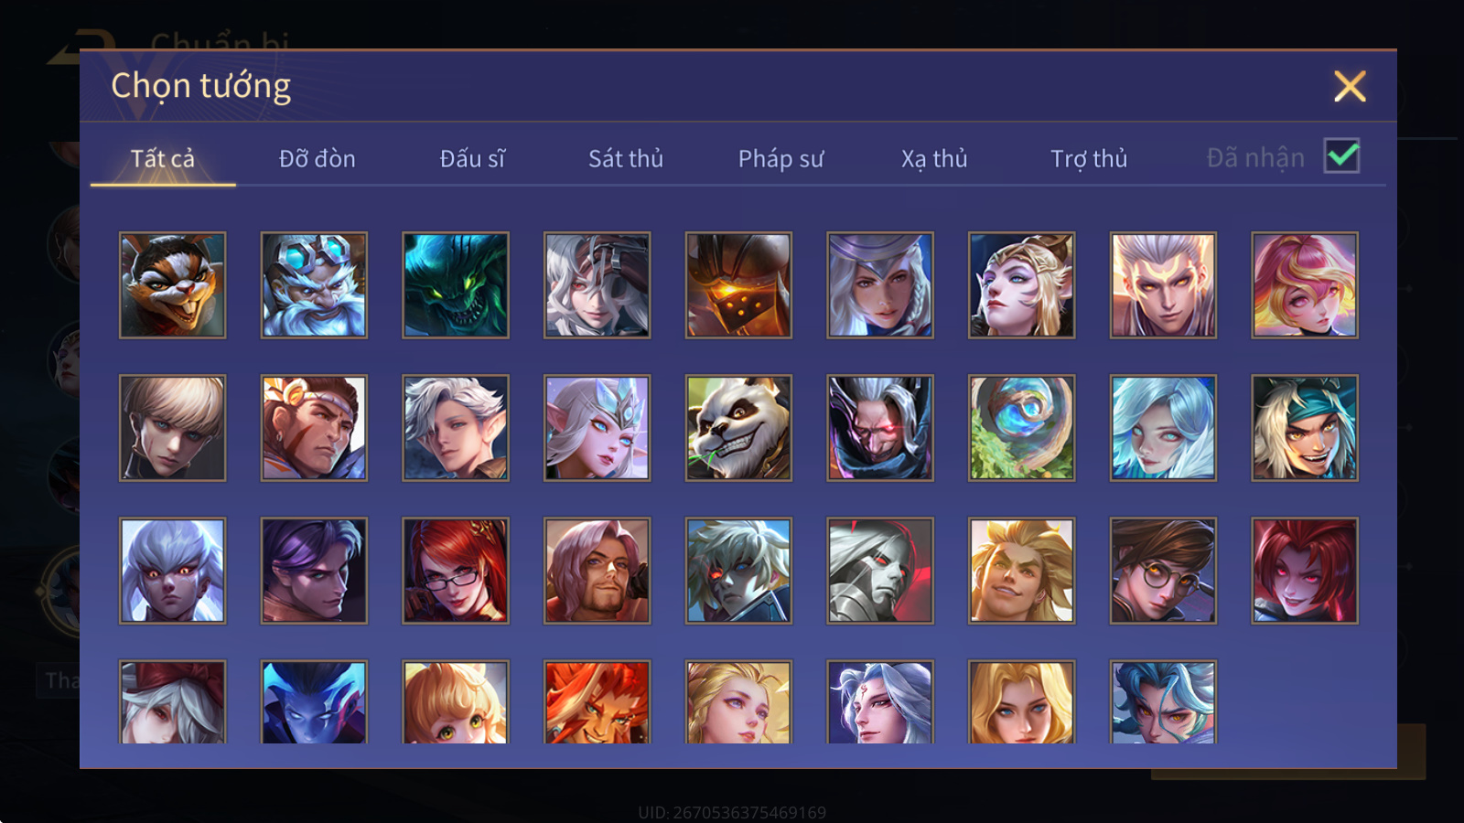
Task: Choose the red-haired hero with glasses
Action: coord(456,572)
